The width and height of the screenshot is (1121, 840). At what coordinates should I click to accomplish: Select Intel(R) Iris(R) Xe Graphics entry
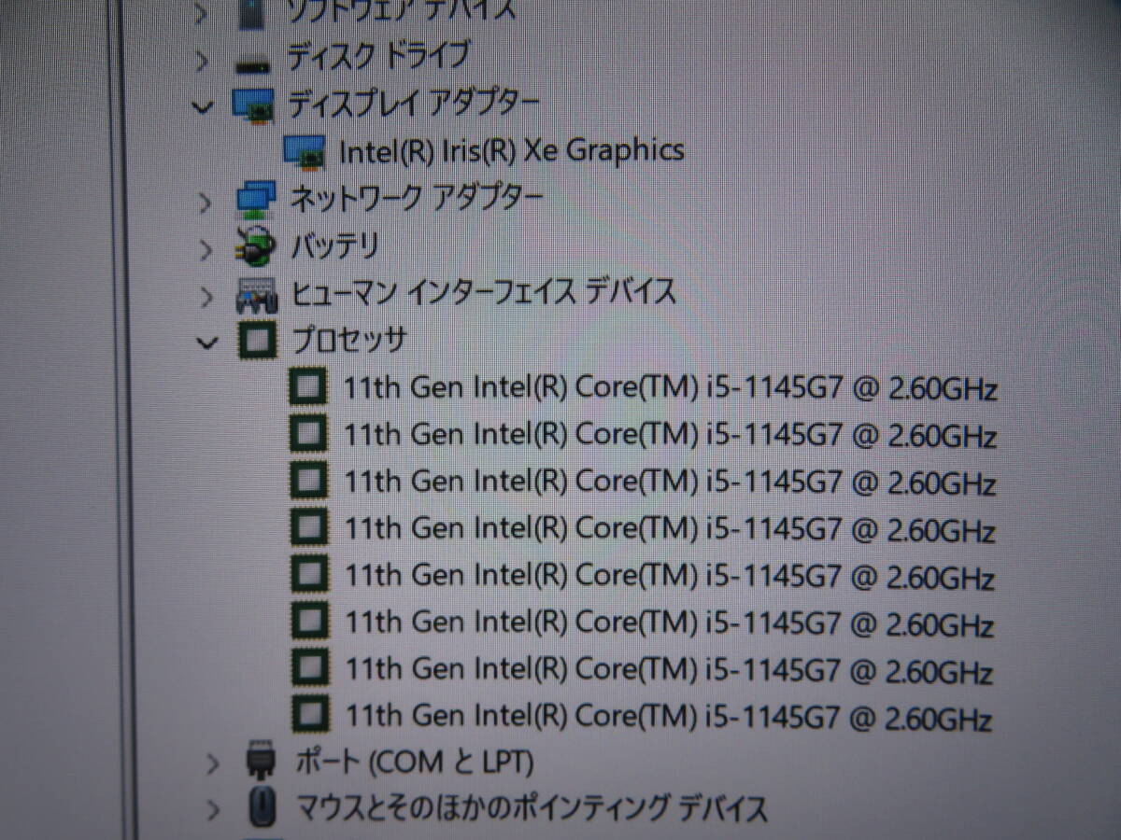coord(511,150)
